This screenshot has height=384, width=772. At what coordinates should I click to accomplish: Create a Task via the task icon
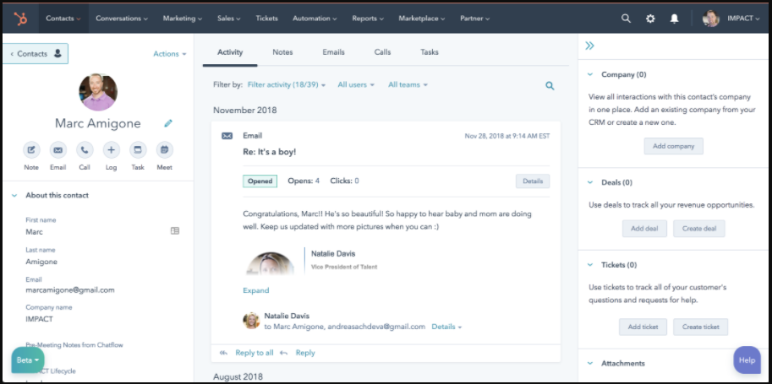[x=138, y=150]
